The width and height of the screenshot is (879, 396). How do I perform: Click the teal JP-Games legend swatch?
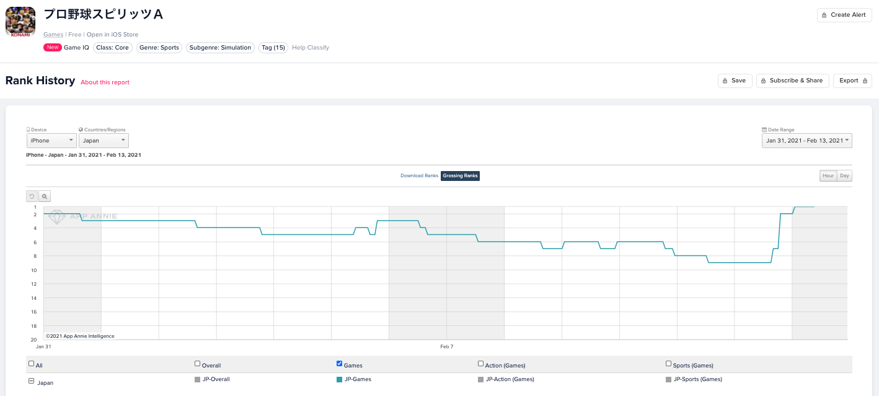click(339, 379)
